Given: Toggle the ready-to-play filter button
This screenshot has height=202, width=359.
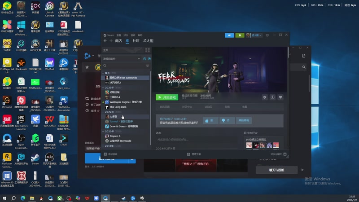Looking at the screenshot, I should [149, 59].
